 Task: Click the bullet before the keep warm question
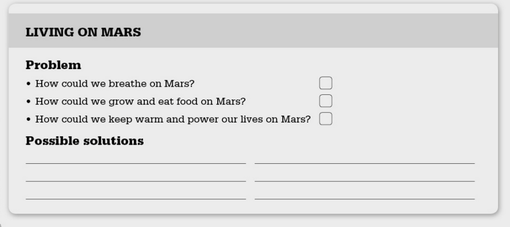click(28, 119)
